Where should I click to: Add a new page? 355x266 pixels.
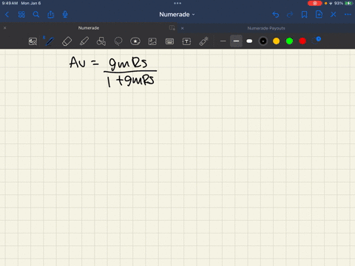click(x=319, y=15)
